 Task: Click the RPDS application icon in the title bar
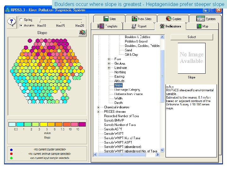click(8, 10)
